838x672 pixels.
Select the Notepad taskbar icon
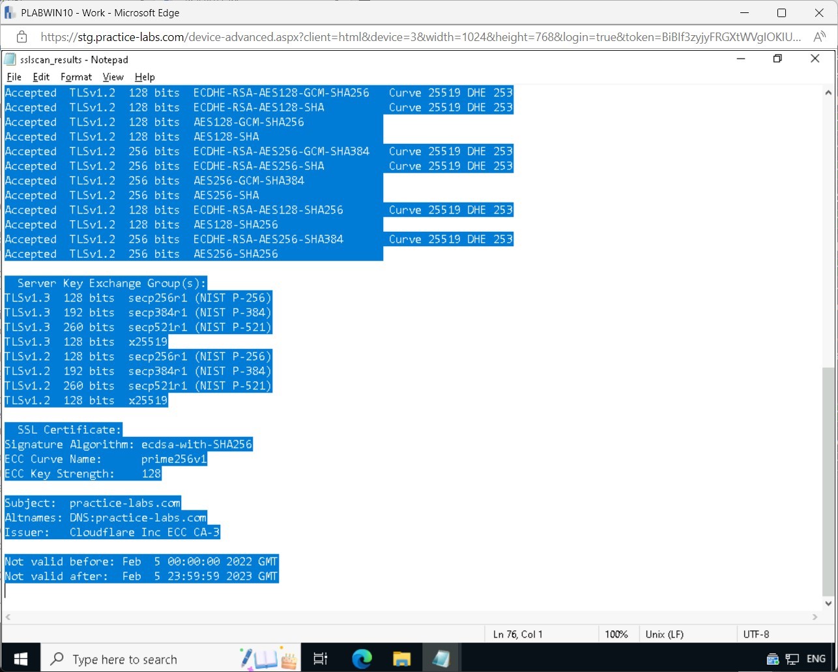click(441, 659)
